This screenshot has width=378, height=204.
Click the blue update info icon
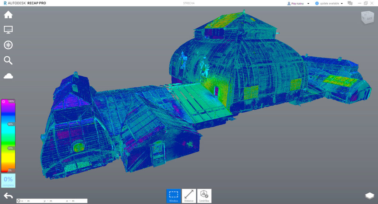(x=317, y=3)
